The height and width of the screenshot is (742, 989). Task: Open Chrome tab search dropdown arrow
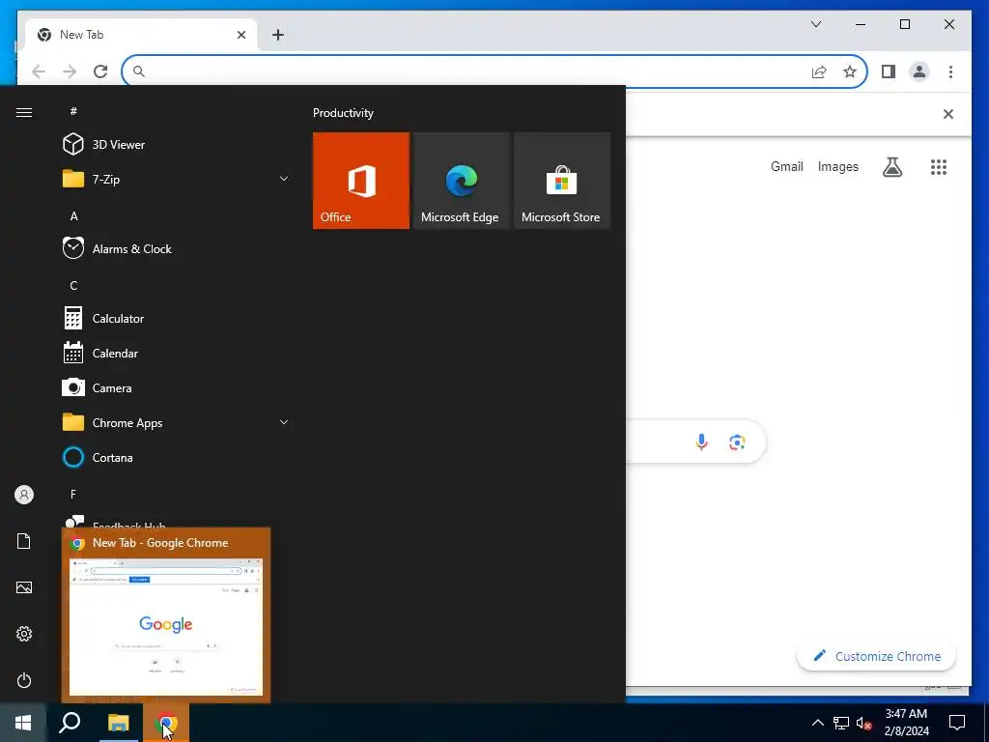coord(816,24)
